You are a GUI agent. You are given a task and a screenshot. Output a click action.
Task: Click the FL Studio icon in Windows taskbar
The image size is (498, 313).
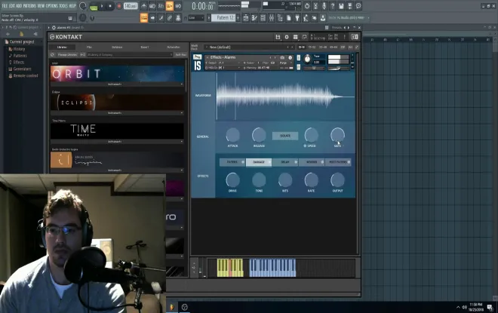coord(172,307)
